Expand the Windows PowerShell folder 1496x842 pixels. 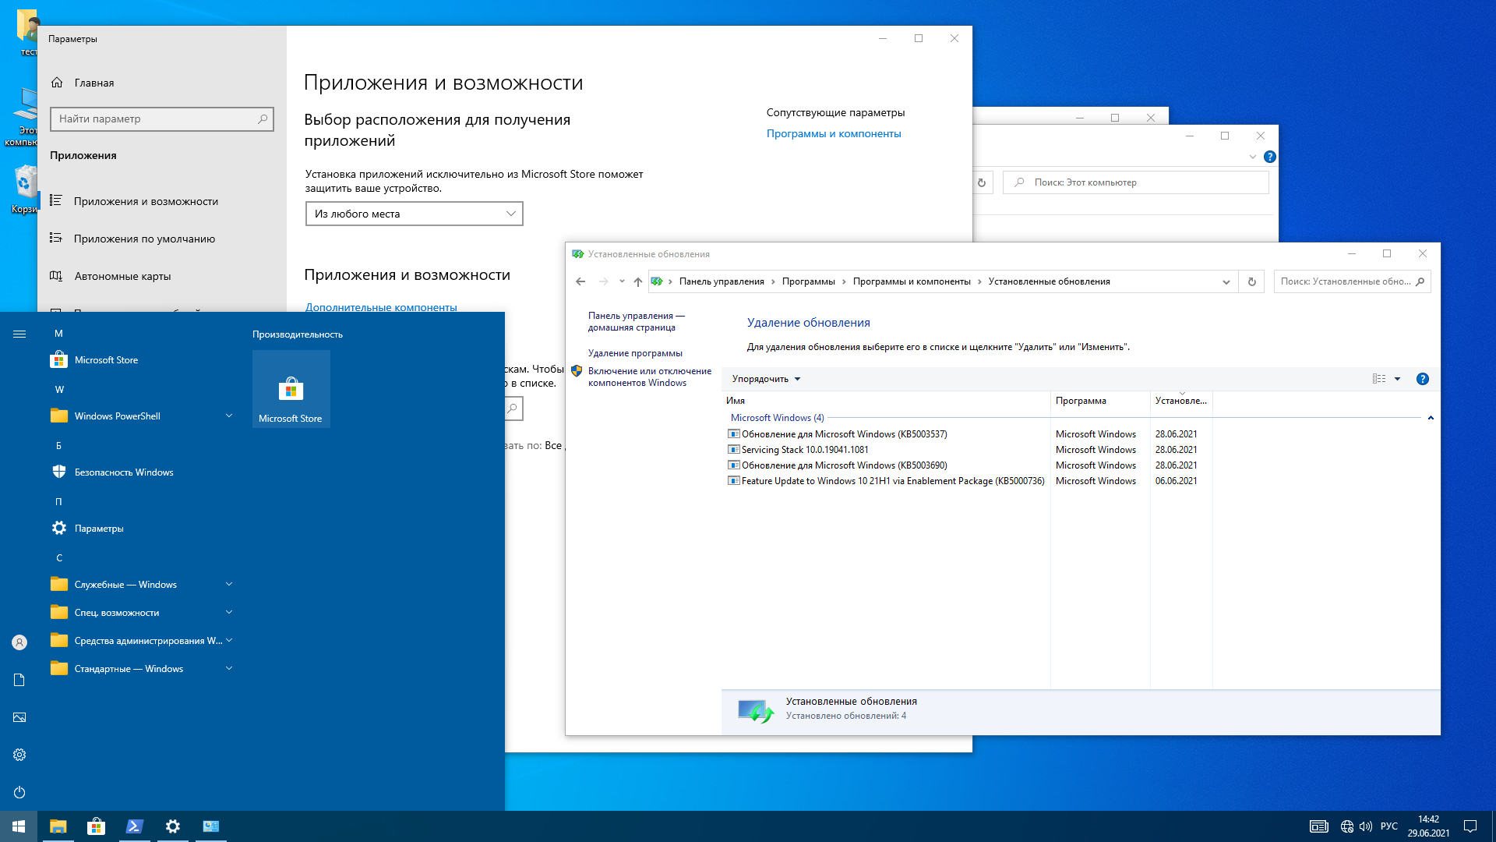[x=229, y=416]
